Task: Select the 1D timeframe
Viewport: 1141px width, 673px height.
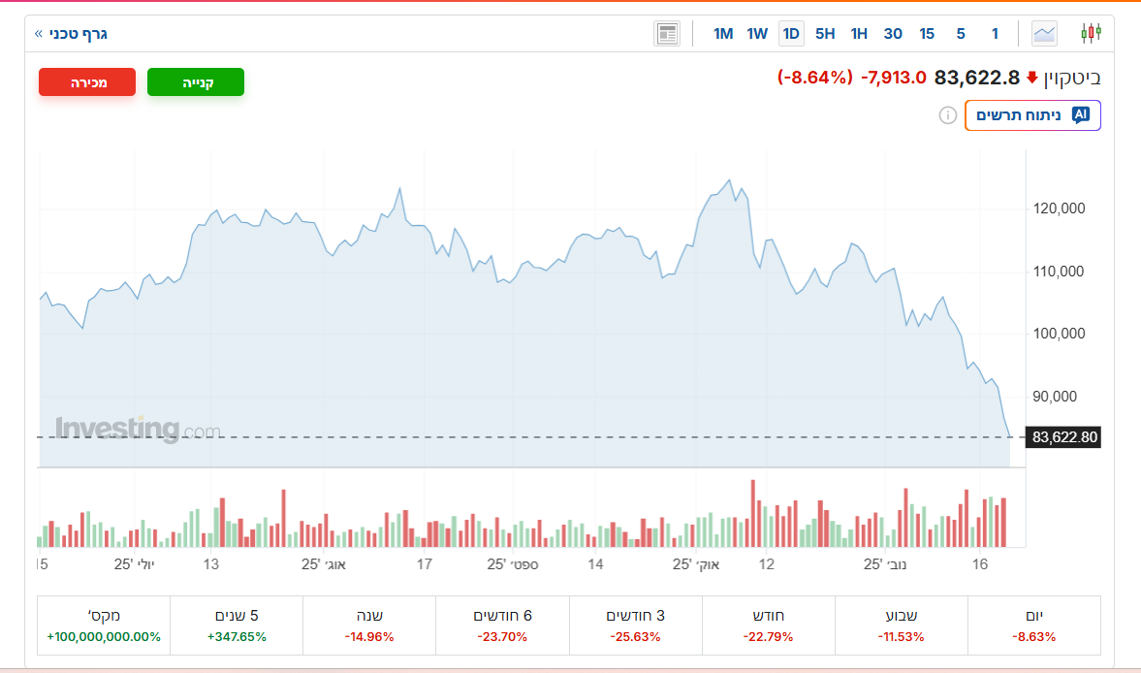Action: point(791,34)
